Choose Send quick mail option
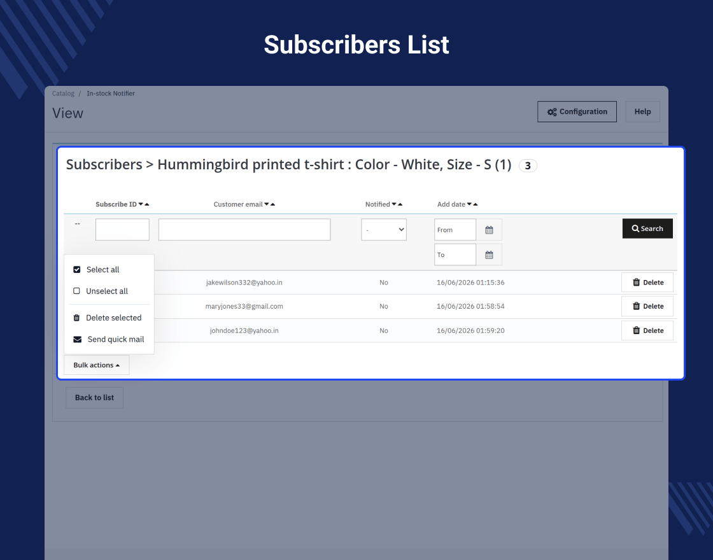Image resolution: width=713 pixels, height=560 pixels. click(x=109, y=339)
